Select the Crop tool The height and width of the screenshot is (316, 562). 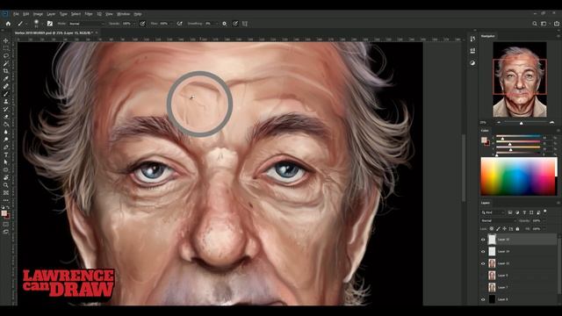[x=6, y=71]
